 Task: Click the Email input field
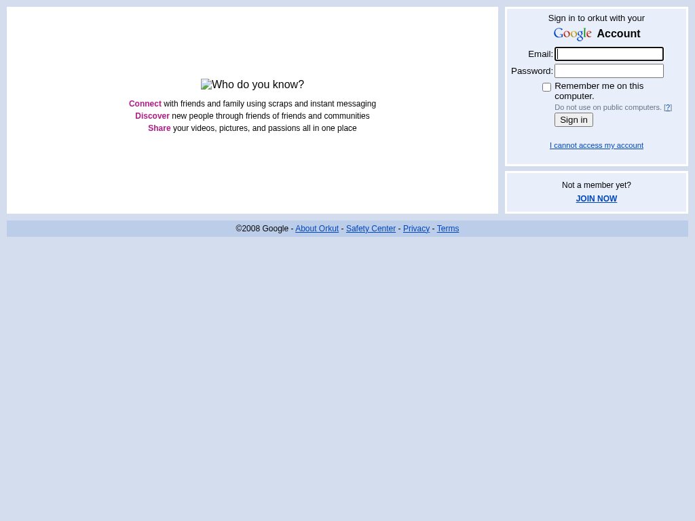(x=609, y=54)
